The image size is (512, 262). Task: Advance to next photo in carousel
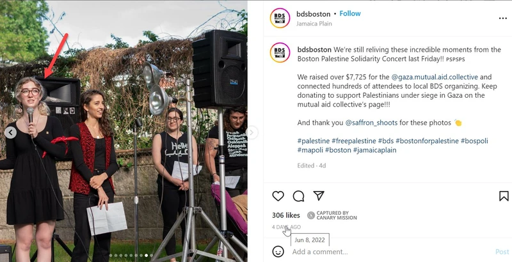pyautogui.click(x=252, y=132)
